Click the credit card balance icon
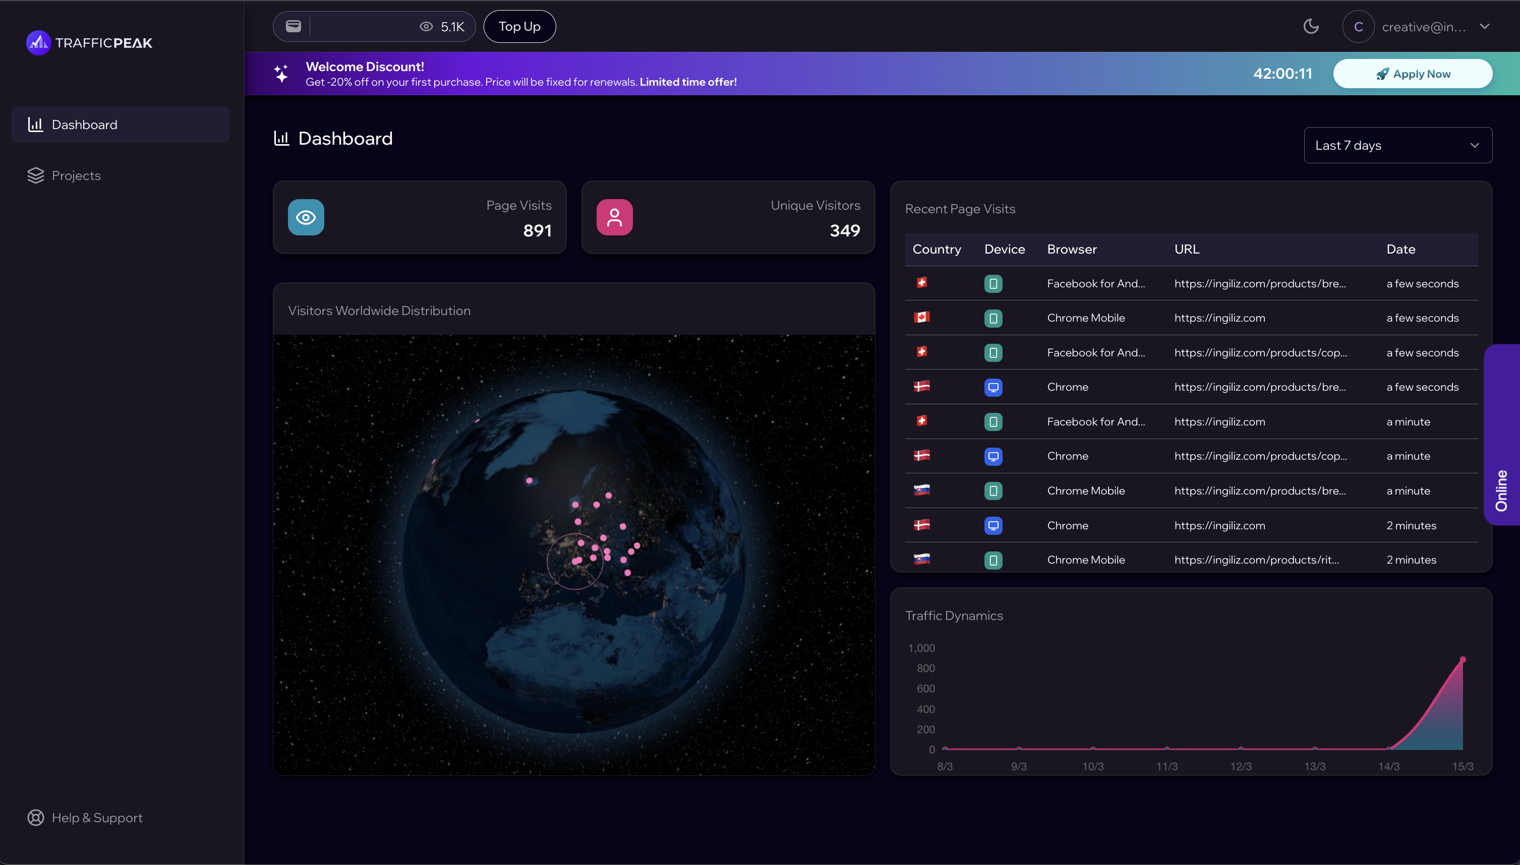This screenshot has height=865, width=1520. tap(294, 26)
